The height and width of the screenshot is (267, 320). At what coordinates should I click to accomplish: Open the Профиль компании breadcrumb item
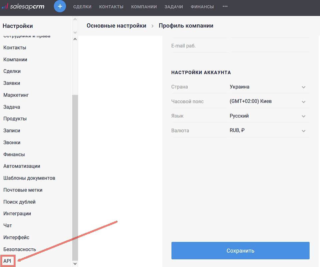click(x=186, y=25)
